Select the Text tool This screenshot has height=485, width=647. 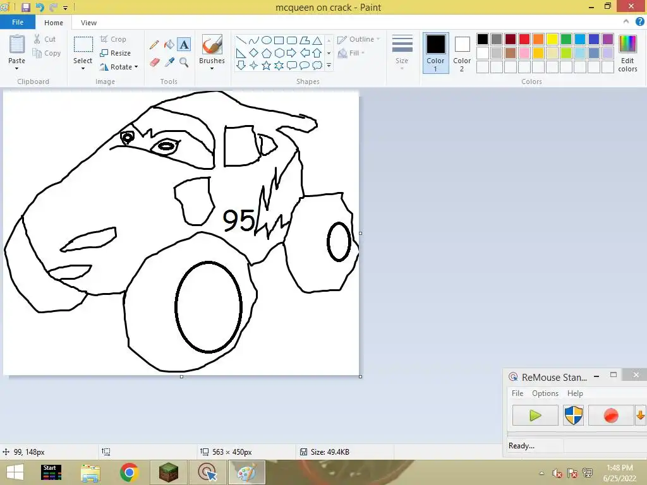184,45
